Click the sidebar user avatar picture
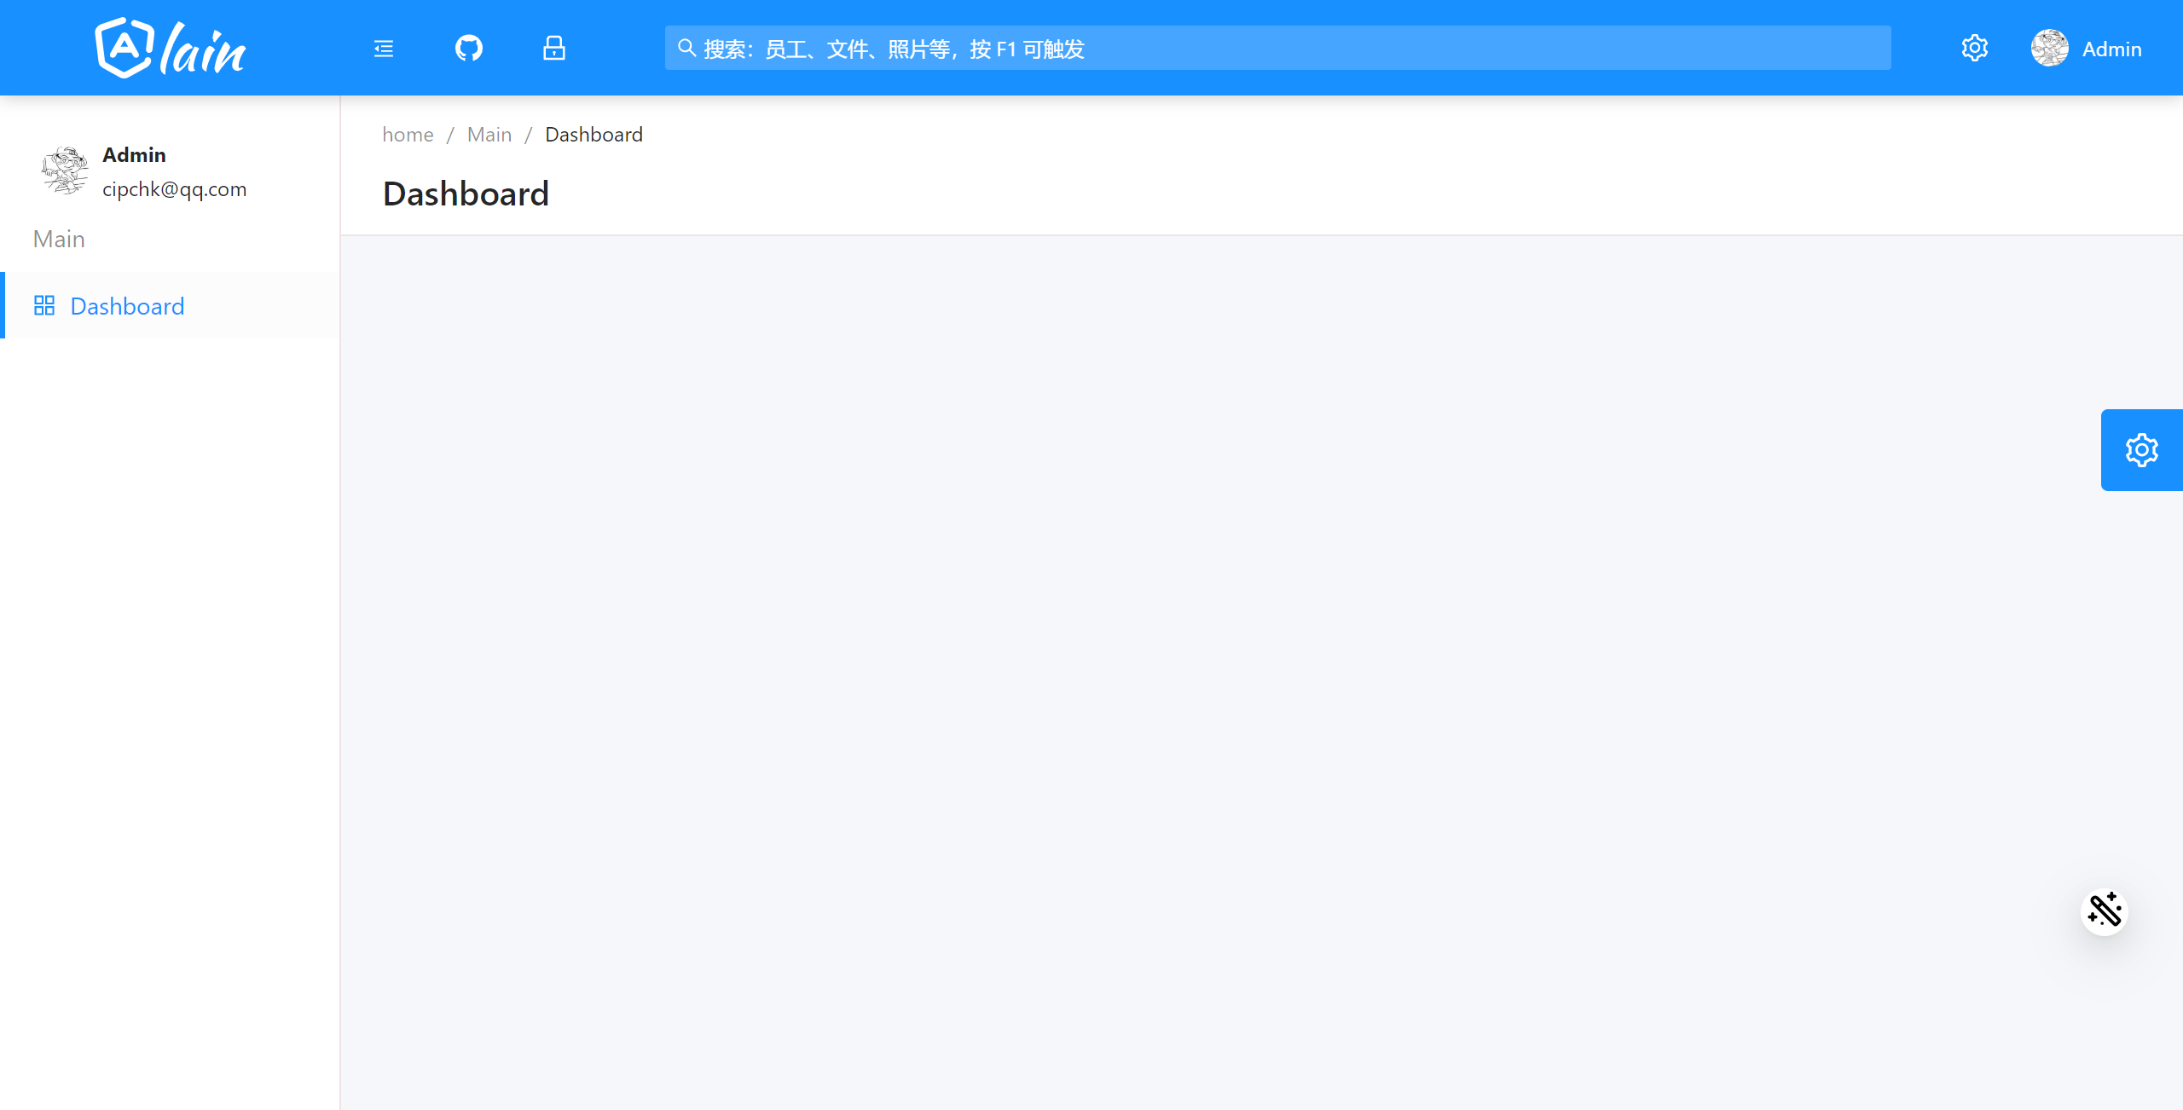Screen dimensions: 2183x1110 point(65,171)
